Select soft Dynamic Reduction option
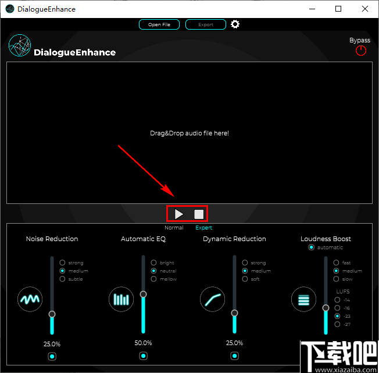 245,279
